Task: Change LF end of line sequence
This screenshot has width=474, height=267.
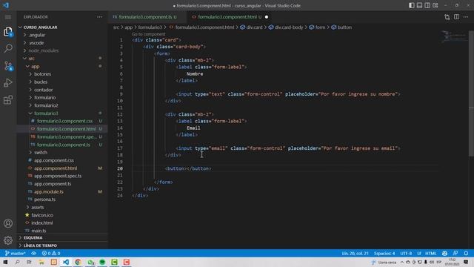Action: [419, 254]
